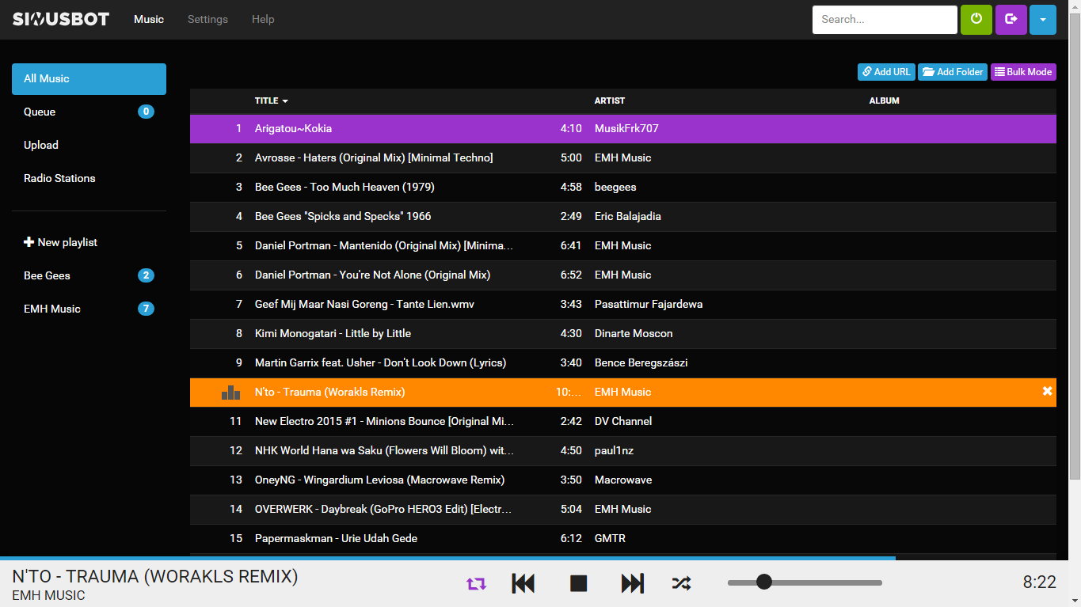Select Avrosse - Haters (Original Mix)
This screenshot has height=607, width=1081.
click(623, 157)
